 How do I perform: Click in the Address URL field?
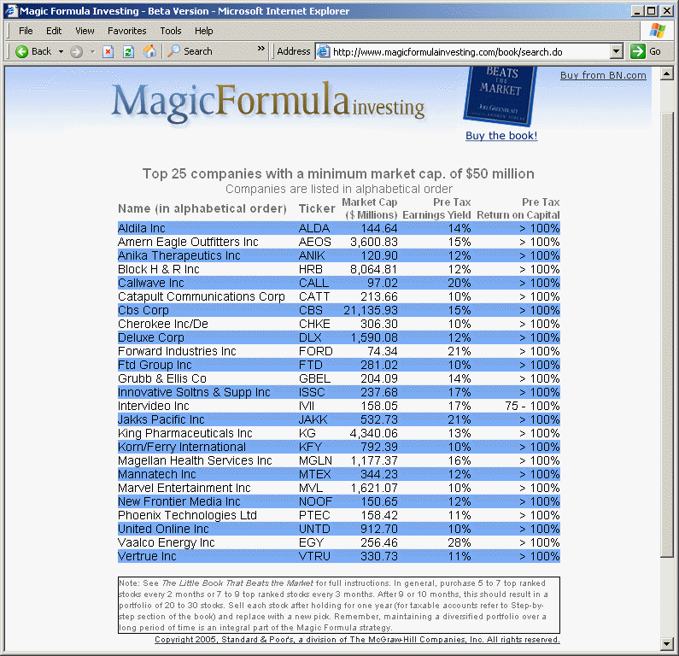(470, 51)
